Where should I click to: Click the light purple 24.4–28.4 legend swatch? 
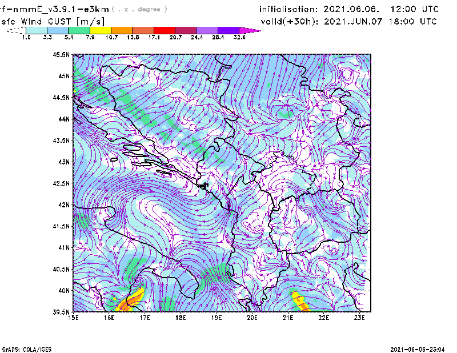coord(207,30)
